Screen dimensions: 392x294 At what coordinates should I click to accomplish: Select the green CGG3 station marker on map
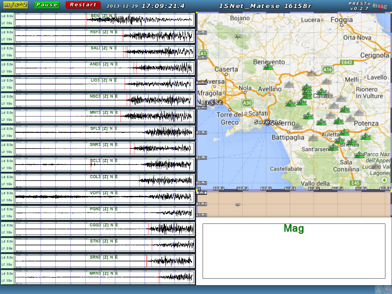(x=340, y=140)
